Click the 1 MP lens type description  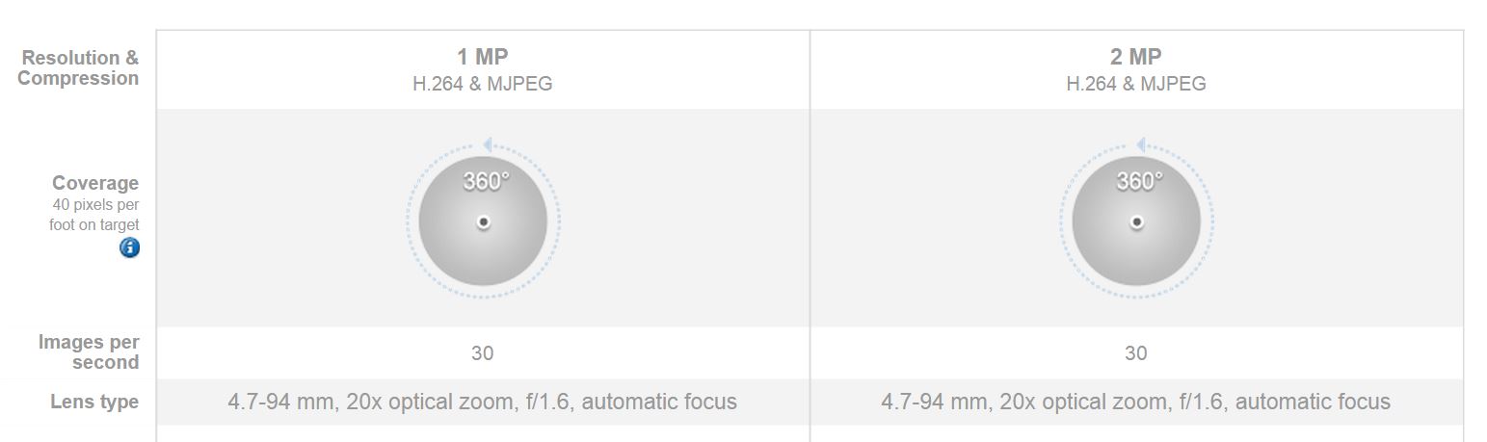point(483,402)
